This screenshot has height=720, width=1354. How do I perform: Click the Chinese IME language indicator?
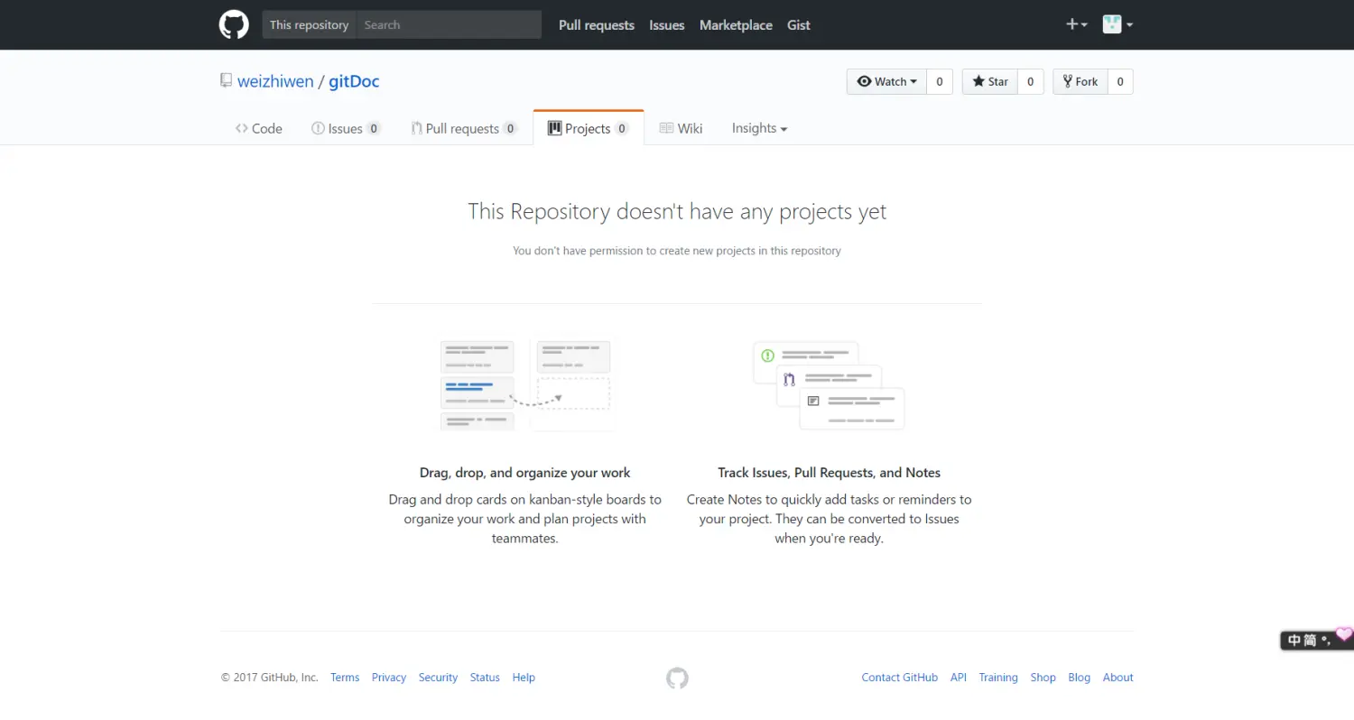click(x=1295, y=641)
